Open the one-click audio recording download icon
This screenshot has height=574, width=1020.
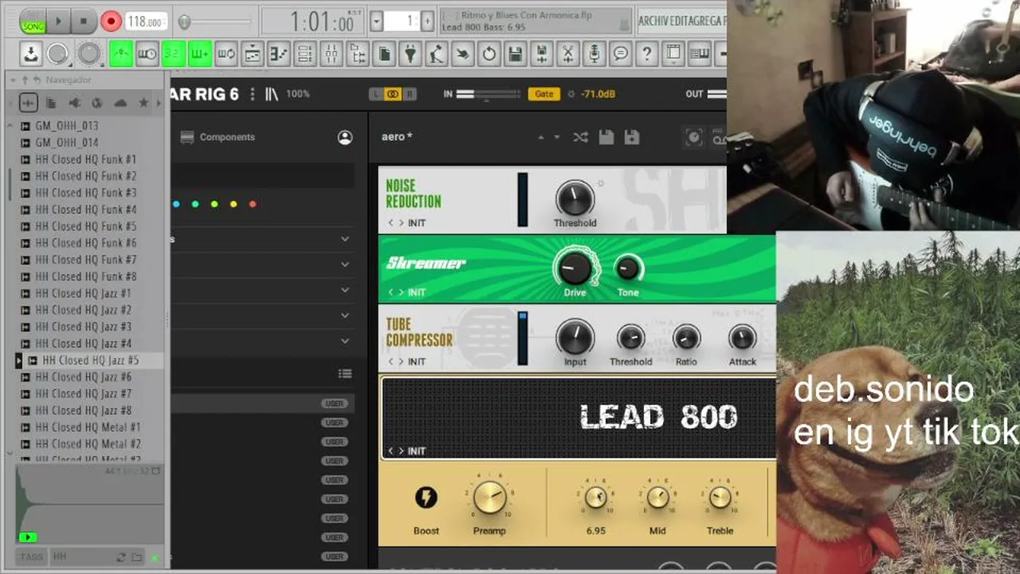pos(30,54)
